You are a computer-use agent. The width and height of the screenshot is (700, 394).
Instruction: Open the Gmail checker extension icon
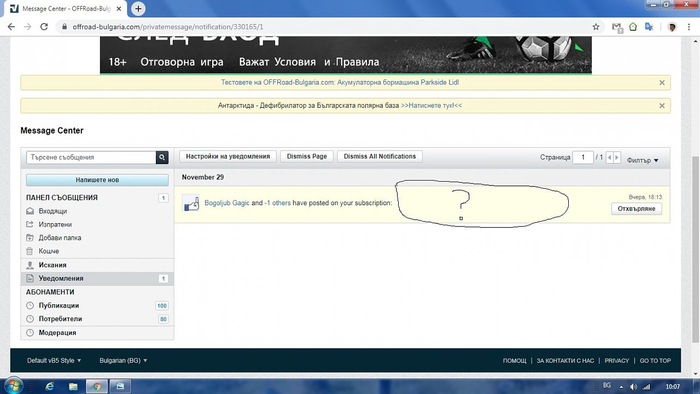pos(617,27)
